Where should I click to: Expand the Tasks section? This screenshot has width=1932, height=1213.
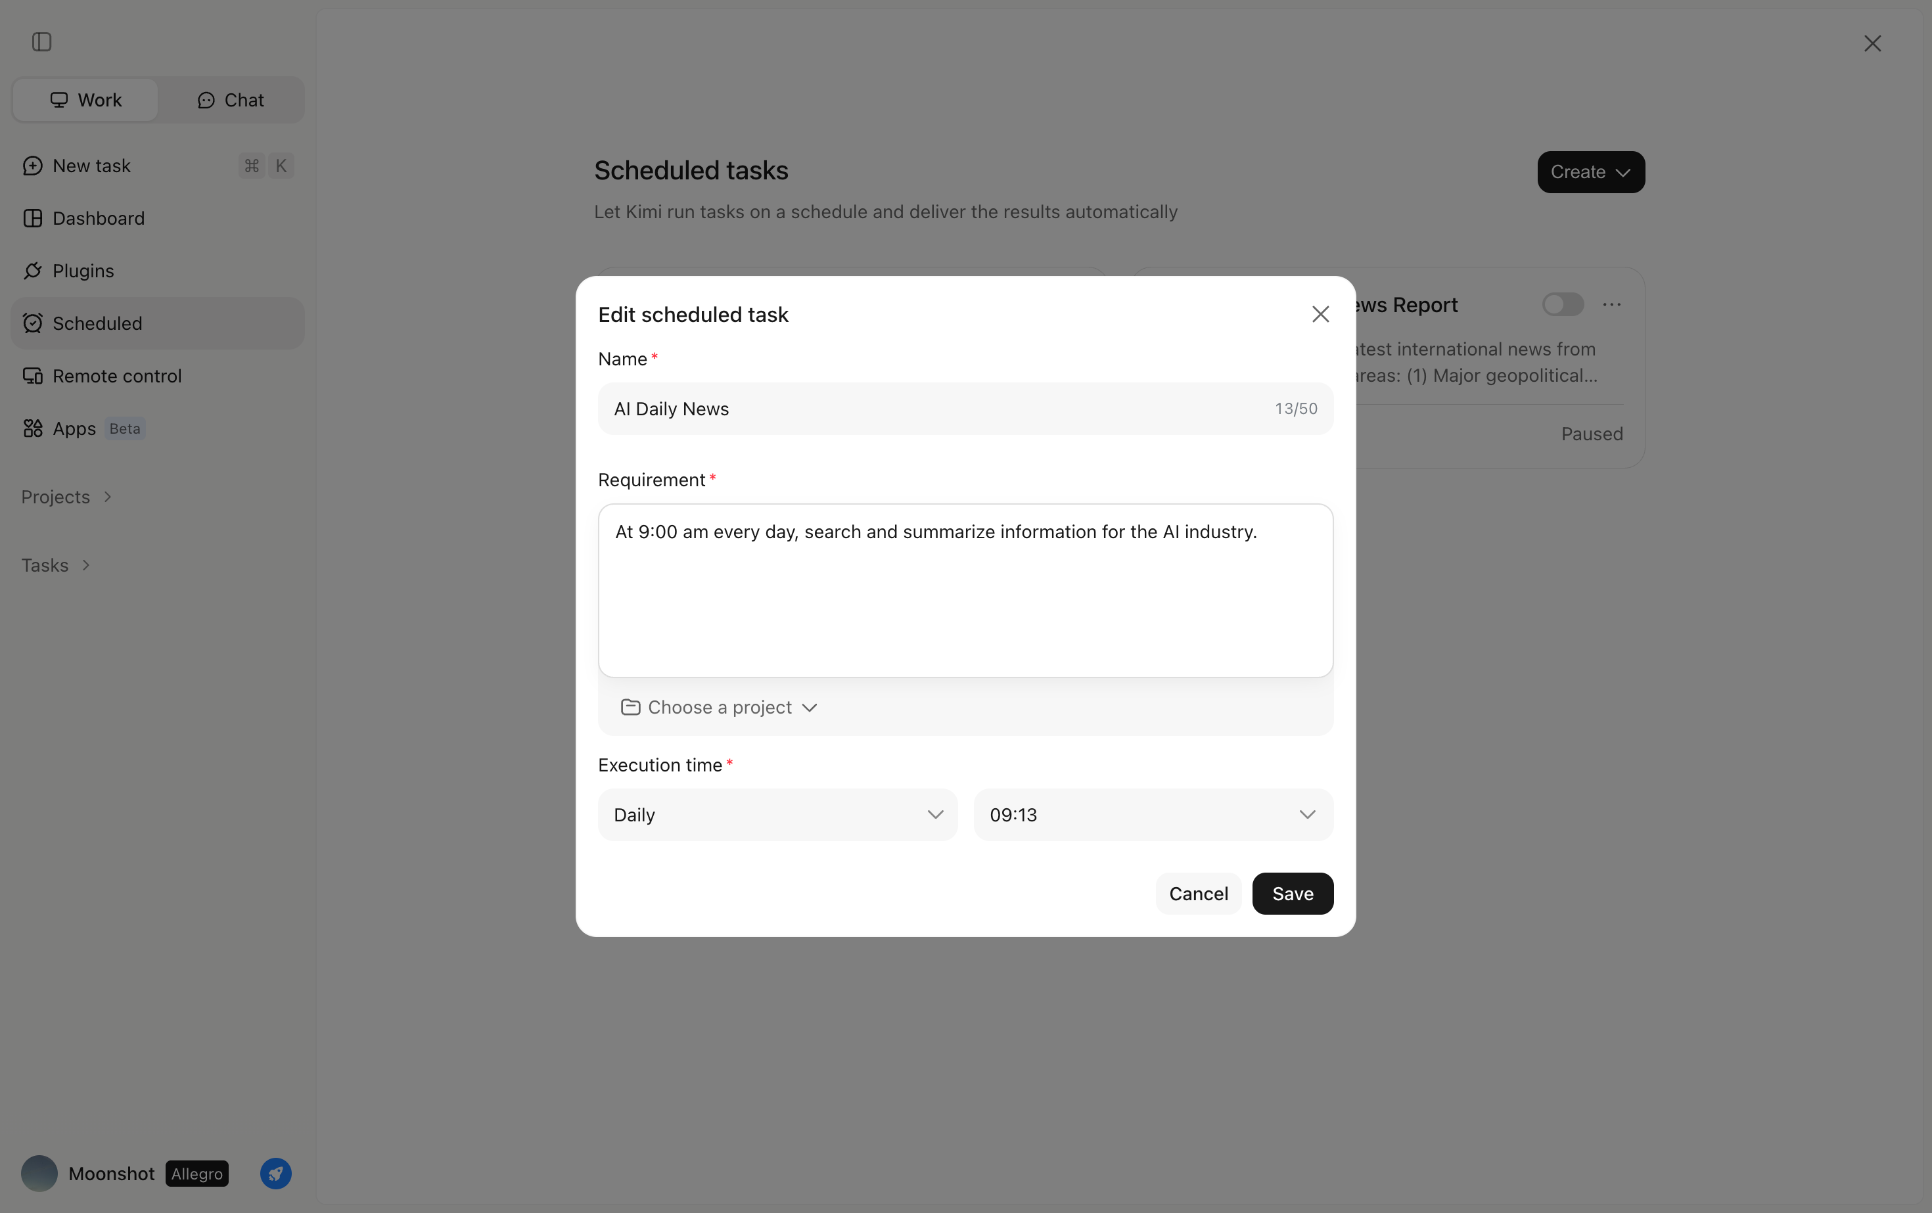point(56,566)
